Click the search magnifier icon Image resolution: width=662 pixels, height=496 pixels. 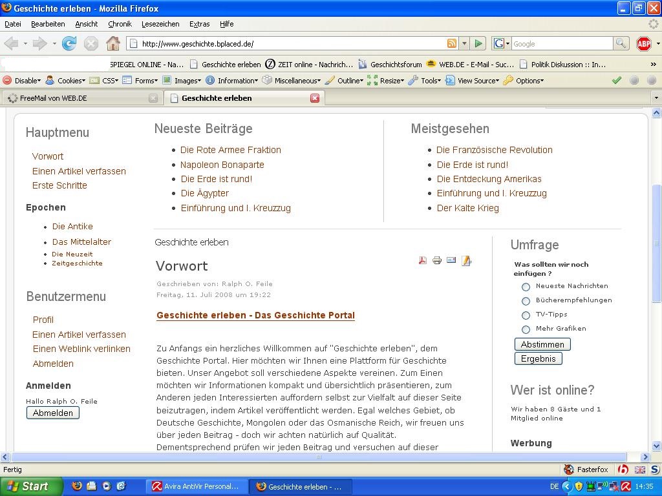[621, 43]
